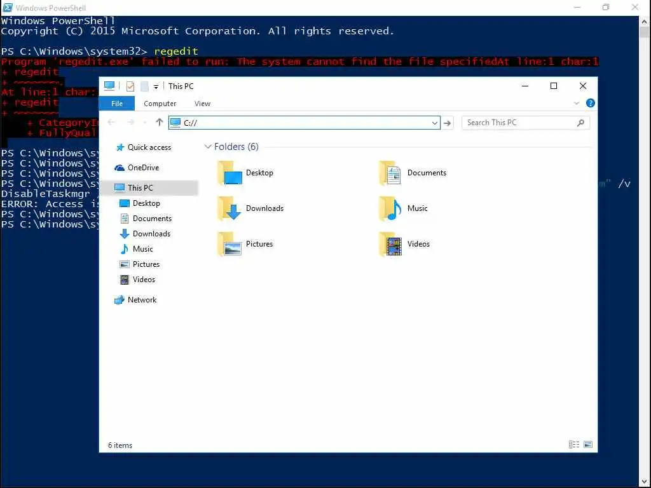The width and height of the screenshot is (651, 488).
Task: Click the This PC icon in the title bar
Action: tap(109, 86)
